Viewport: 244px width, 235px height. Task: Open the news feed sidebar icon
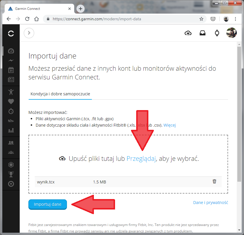(x=11, y=79)
